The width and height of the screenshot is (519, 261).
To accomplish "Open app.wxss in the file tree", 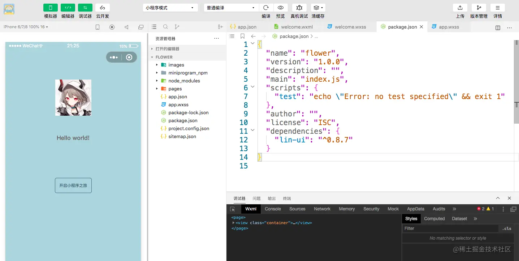I will click(x=188, y=104).
